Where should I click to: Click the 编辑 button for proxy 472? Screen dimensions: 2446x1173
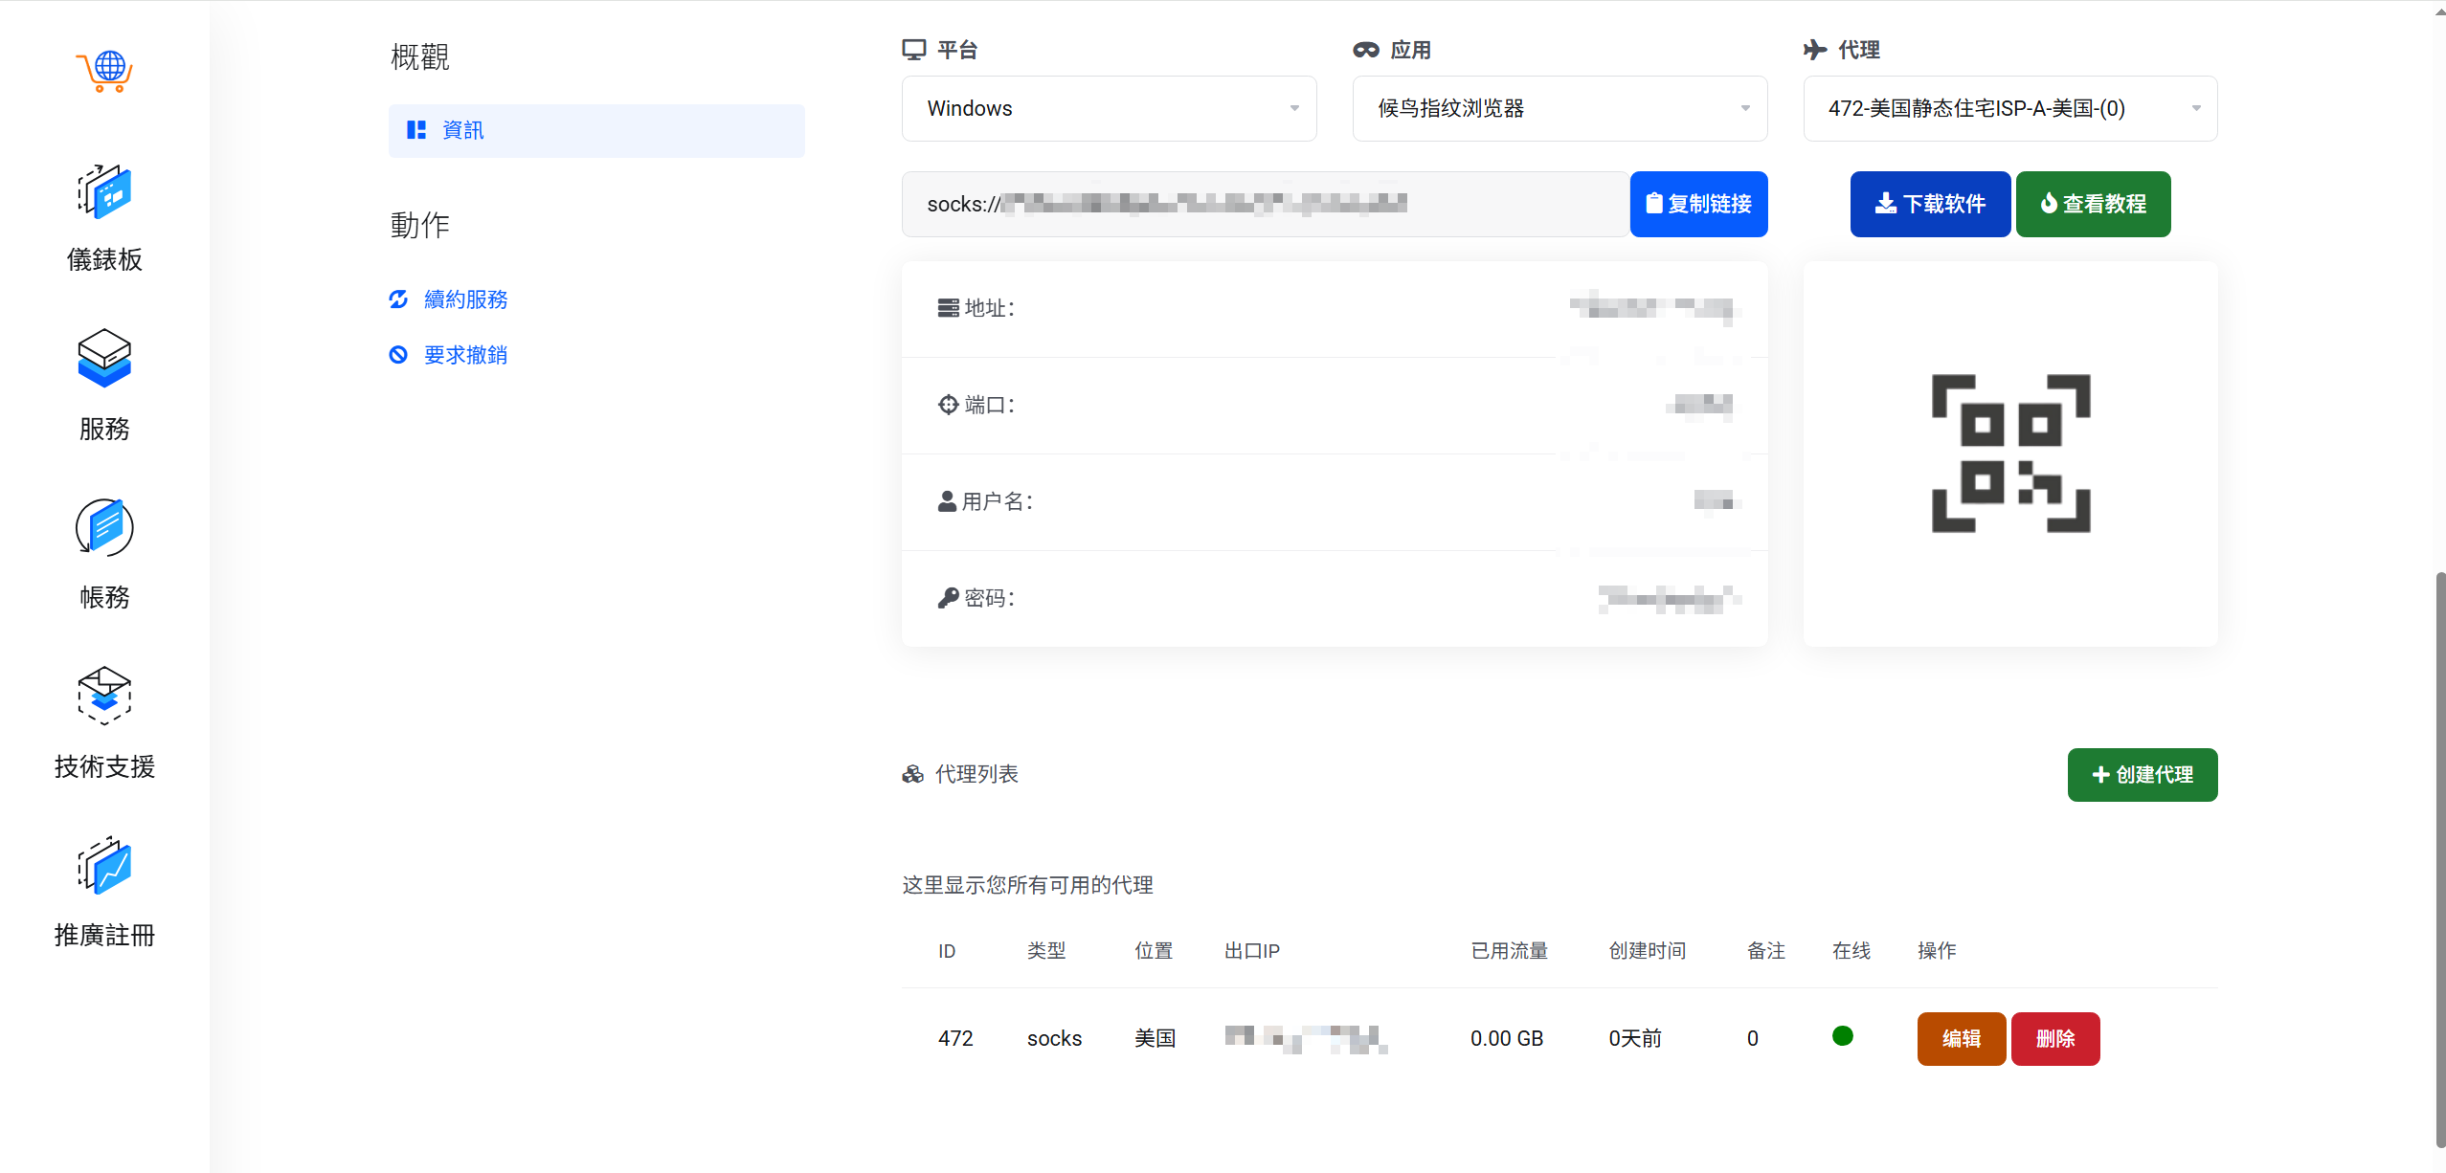point(1961,1038)
